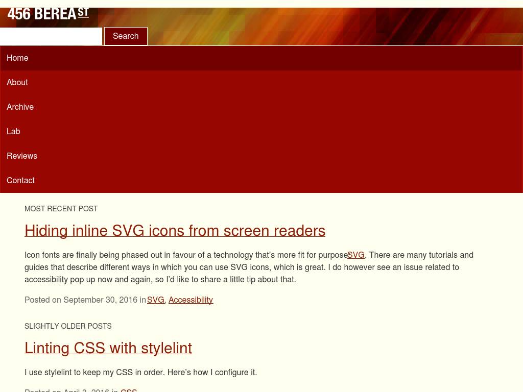Click the 'Most Recent Post' heading

[61, 209]
